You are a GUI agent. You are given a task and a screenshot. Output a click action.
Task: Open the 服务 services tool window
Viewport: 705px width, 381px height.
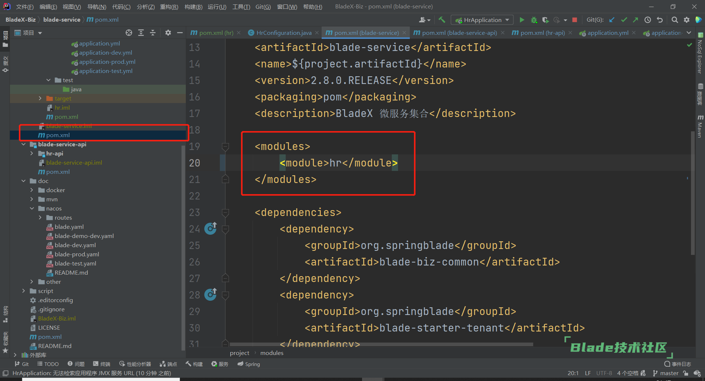220,364
